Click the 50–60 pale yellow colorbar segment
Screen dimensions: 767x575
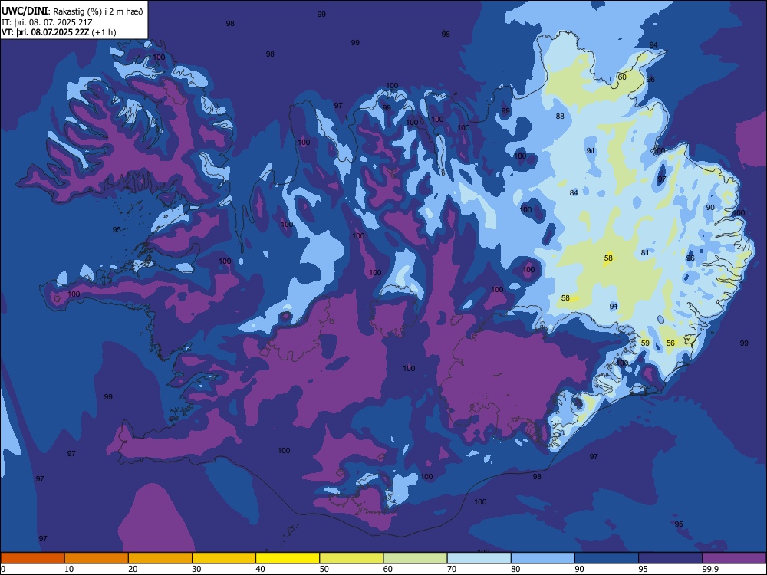pyautogui.click(x=351, y=558)
